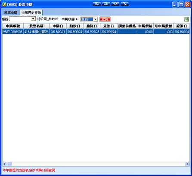Click the horizontal scrollbar left arrow
The image size is (192, 176).
click(5, 164)
